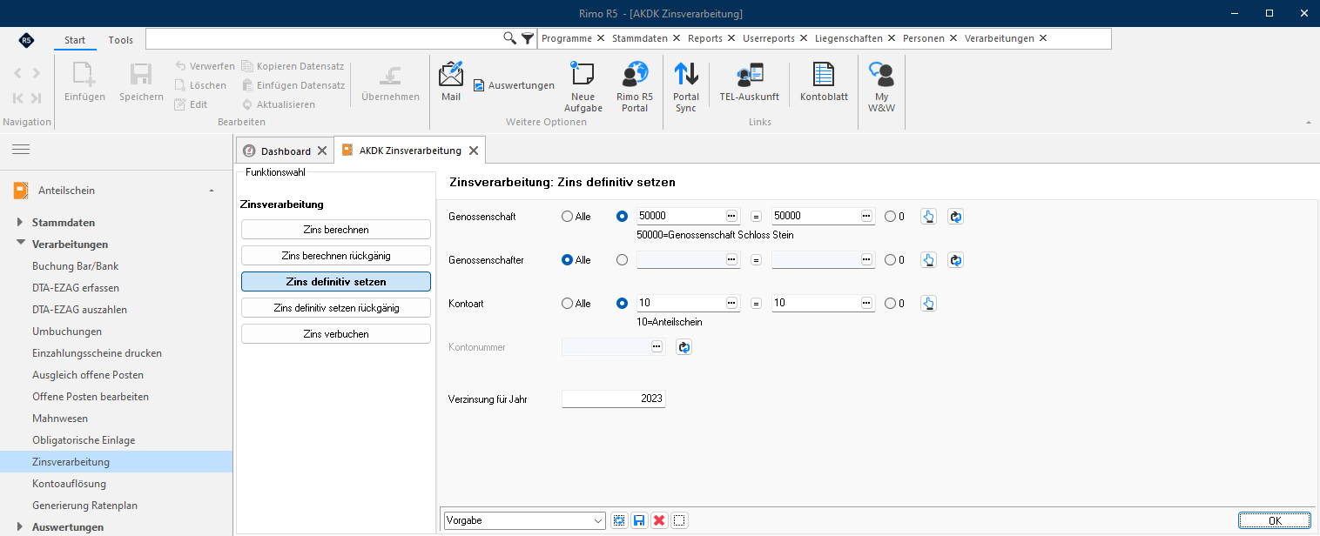This screenshot has width=1320, height=536.
Task: Open the Kontoblatt
Action: tap(824, 83)
